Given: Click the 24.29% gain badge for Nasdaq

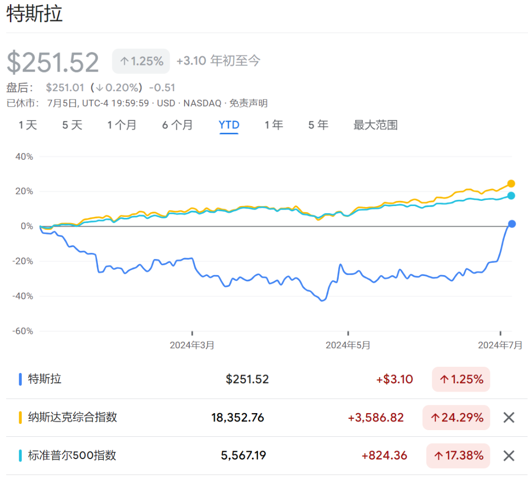Looking at the screenshot, I should pos(456,417).
